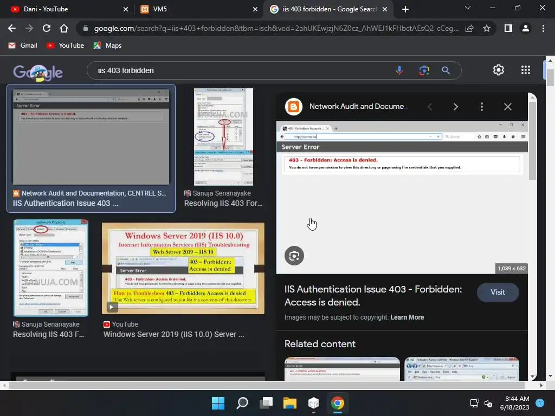The image size is (555, 416).
Task: Open large preview image of Server Error
Action: pyautogui.click(x=402, y=197)
